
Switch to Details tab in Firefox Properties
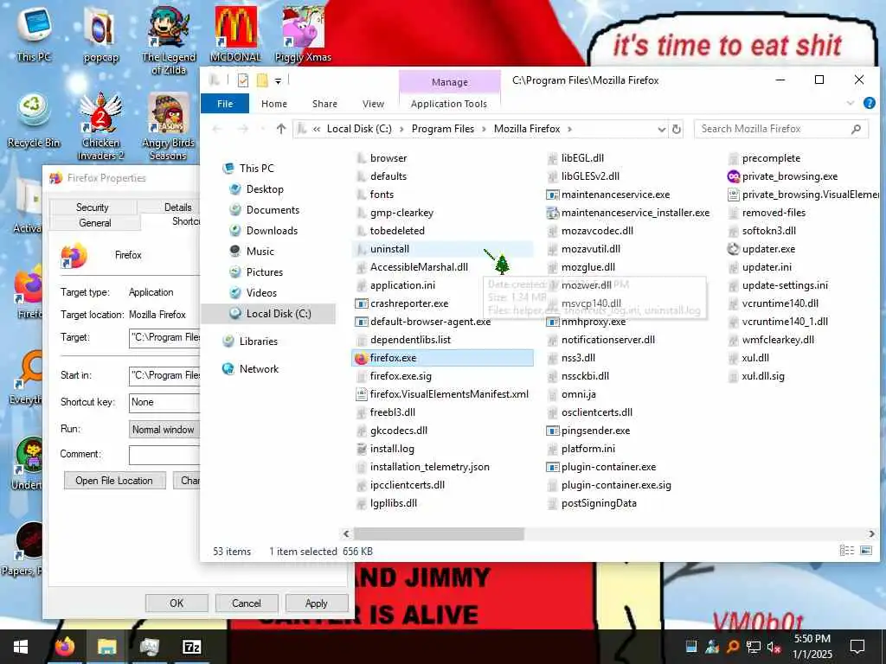pyautogui.click(x=177, y=207)
